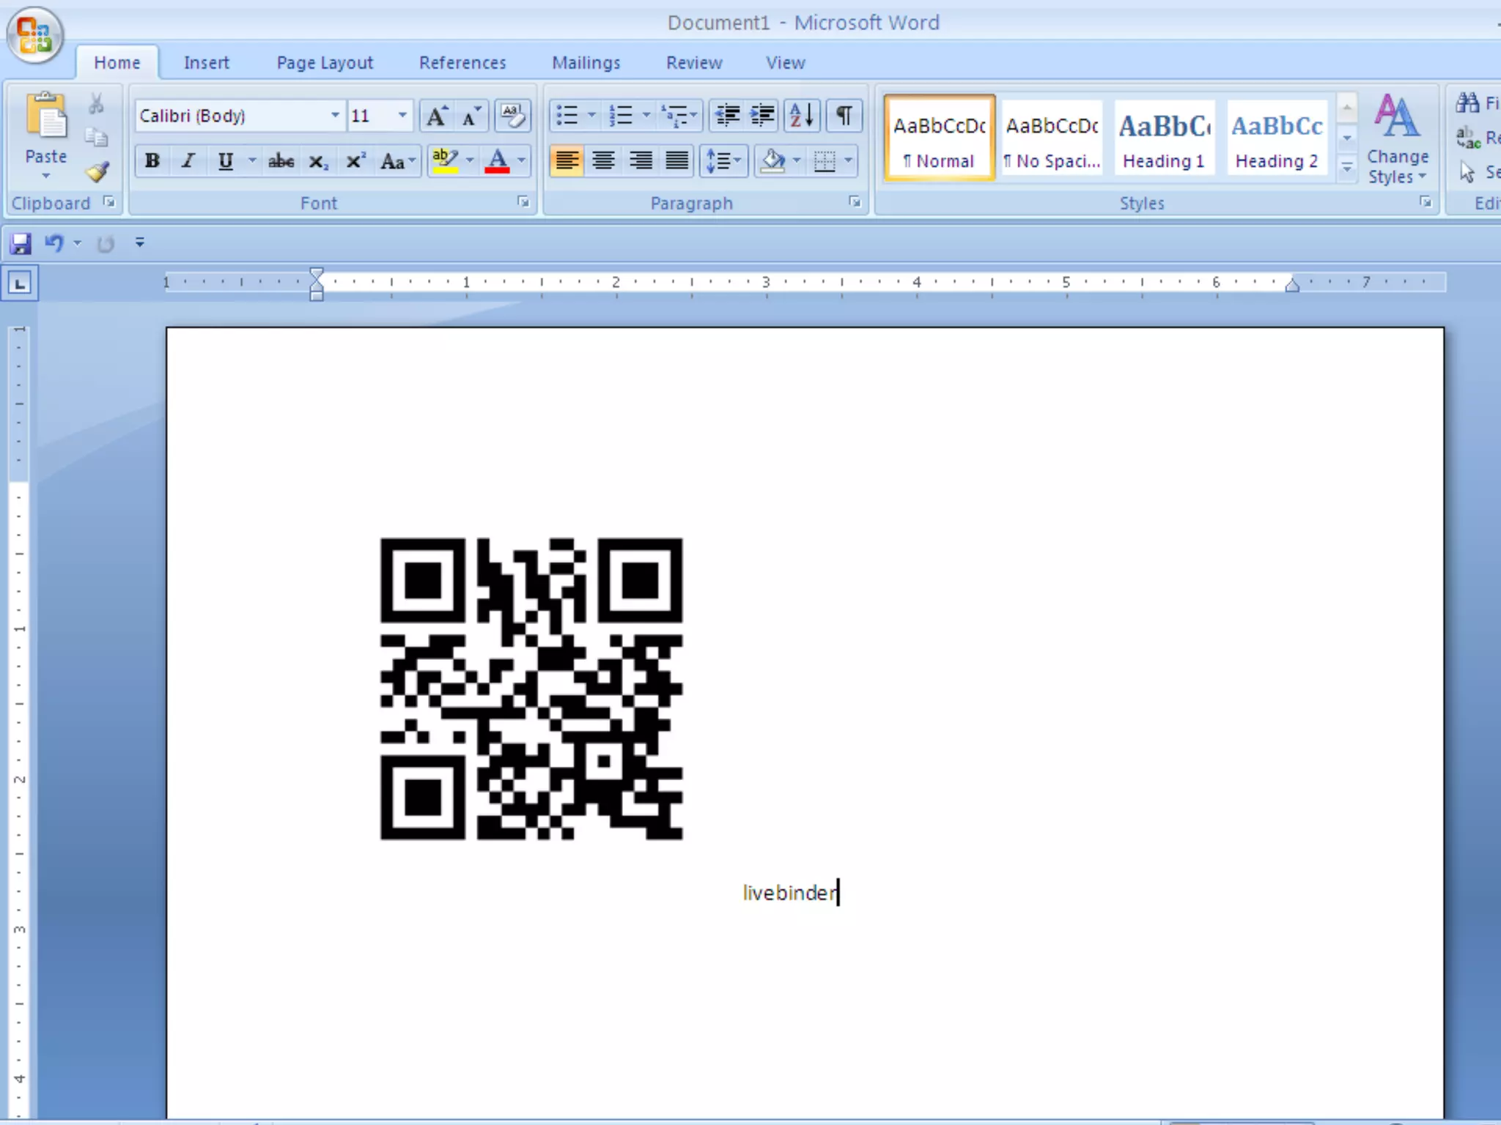This screenshot has height=1125, width=1501.
Task: Click the Show/Hide paragraph marks icon
Action: tap(844, 116)
